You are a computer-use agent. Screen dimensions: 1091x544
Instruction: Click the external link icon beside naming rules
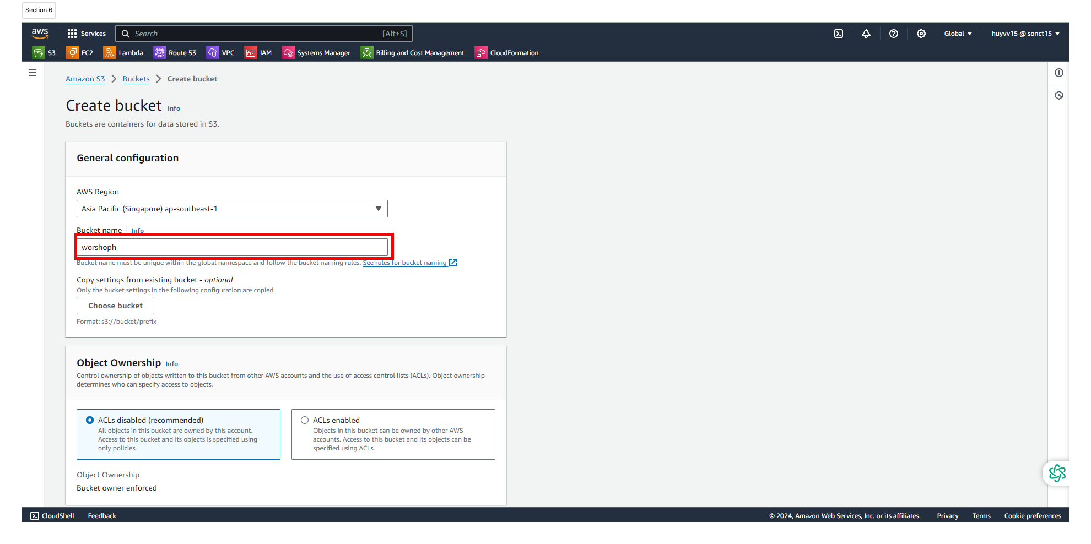pyautogui.click(x=453, y=263)
